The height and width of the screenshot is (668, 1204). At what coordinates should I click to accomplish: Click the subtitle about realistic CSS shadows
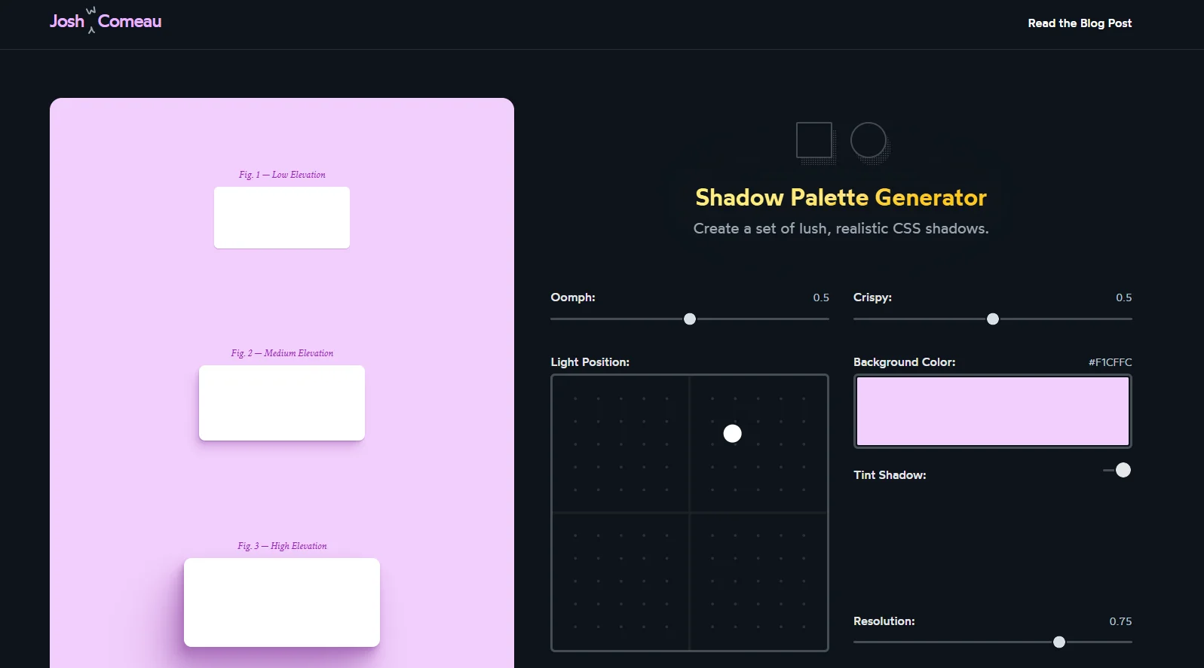click(841, 228)
